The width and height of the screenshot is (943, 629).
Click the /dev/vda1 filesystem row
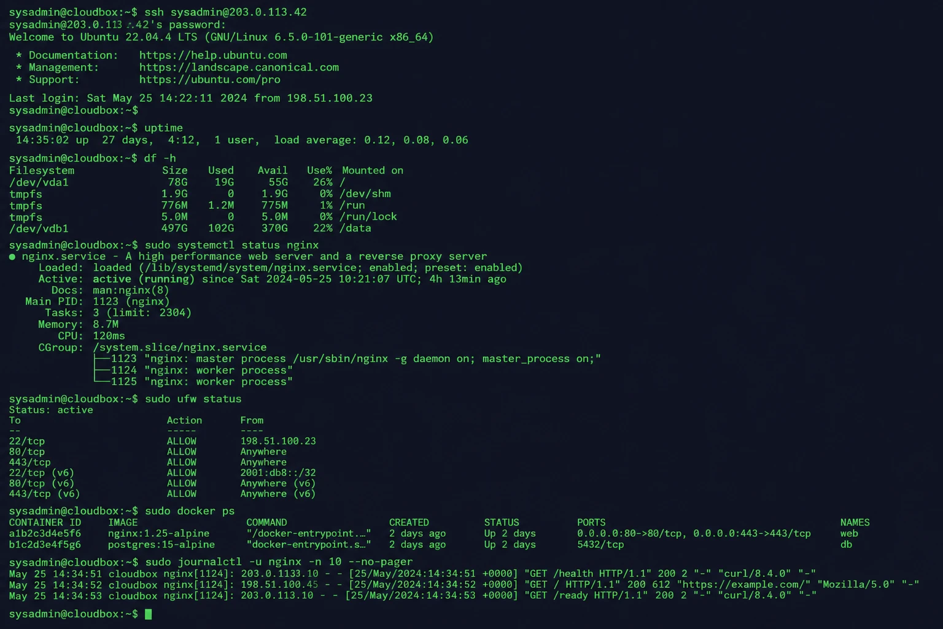pyautogui.click(x=177, y=182)
